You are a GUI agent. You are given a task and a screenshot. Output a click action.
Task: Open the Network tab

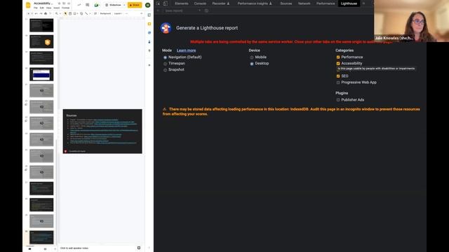click(304, 3)
